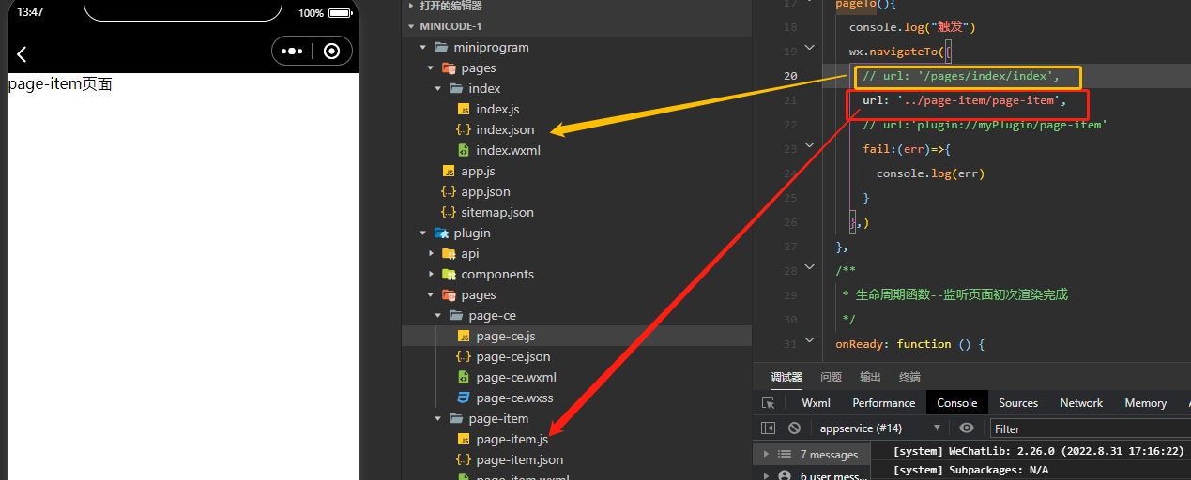Select the 输出 panel tab
The image size is (1191, 480).
(870, 377)
